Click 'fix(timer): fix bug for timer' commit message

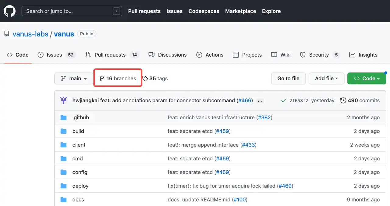click(222, 186)
